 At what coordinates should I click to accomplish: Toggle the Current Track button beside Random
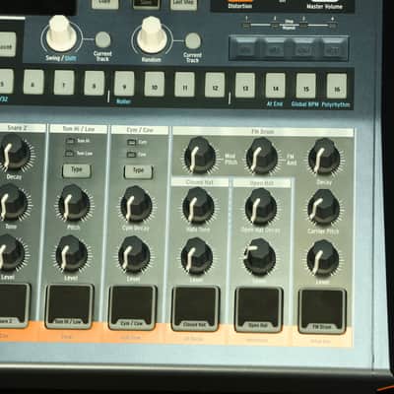(193, 41)
